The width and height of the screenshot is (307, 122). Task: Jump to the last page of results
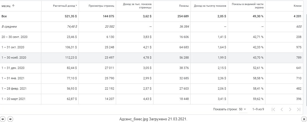pos(299,109)
